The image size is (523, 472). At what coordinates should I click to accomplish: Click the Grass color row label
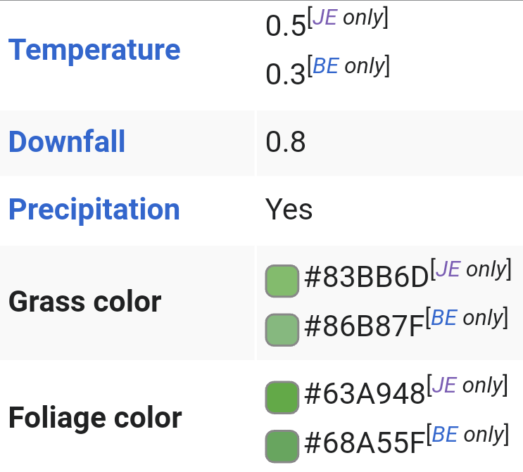click(x=85, y=302)
